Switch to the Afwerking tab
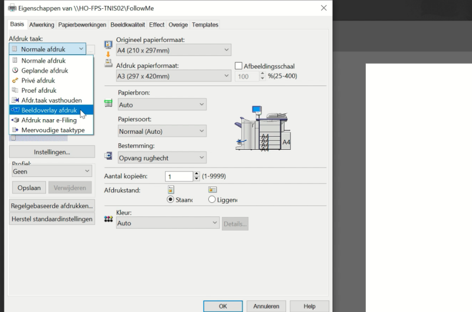Image resolution: width=472 pixels, height=312 pixels. (x=41, y=25)
